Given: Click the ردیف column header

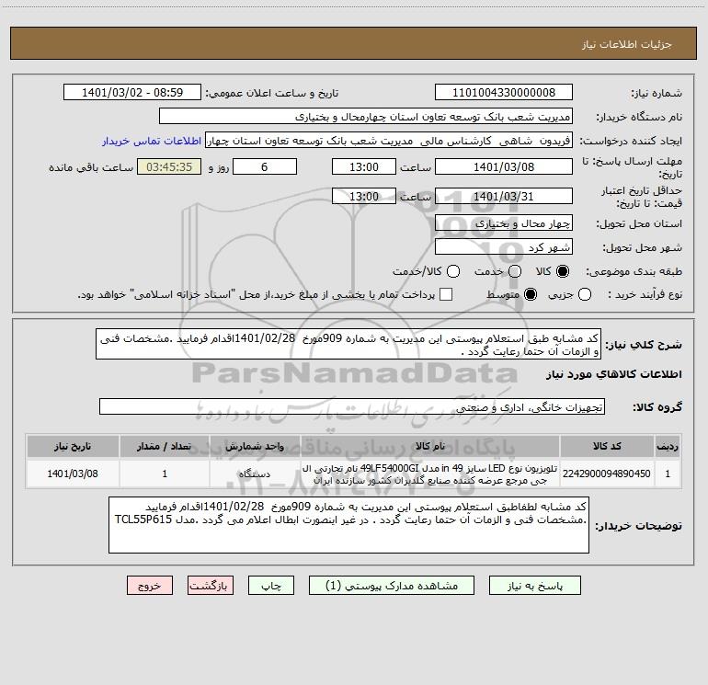Looking at the screenshot, I should [x=668, y=446].
